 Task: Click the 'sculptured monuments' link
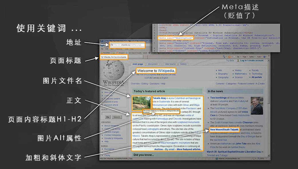188,122
